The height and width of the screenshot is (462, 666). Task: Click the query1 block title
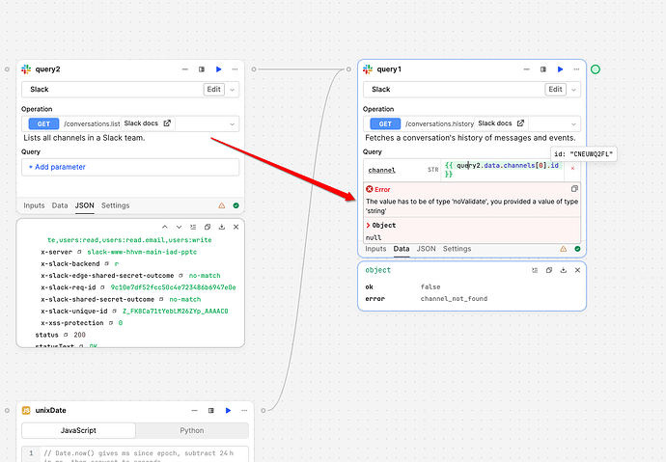(389, 69)
